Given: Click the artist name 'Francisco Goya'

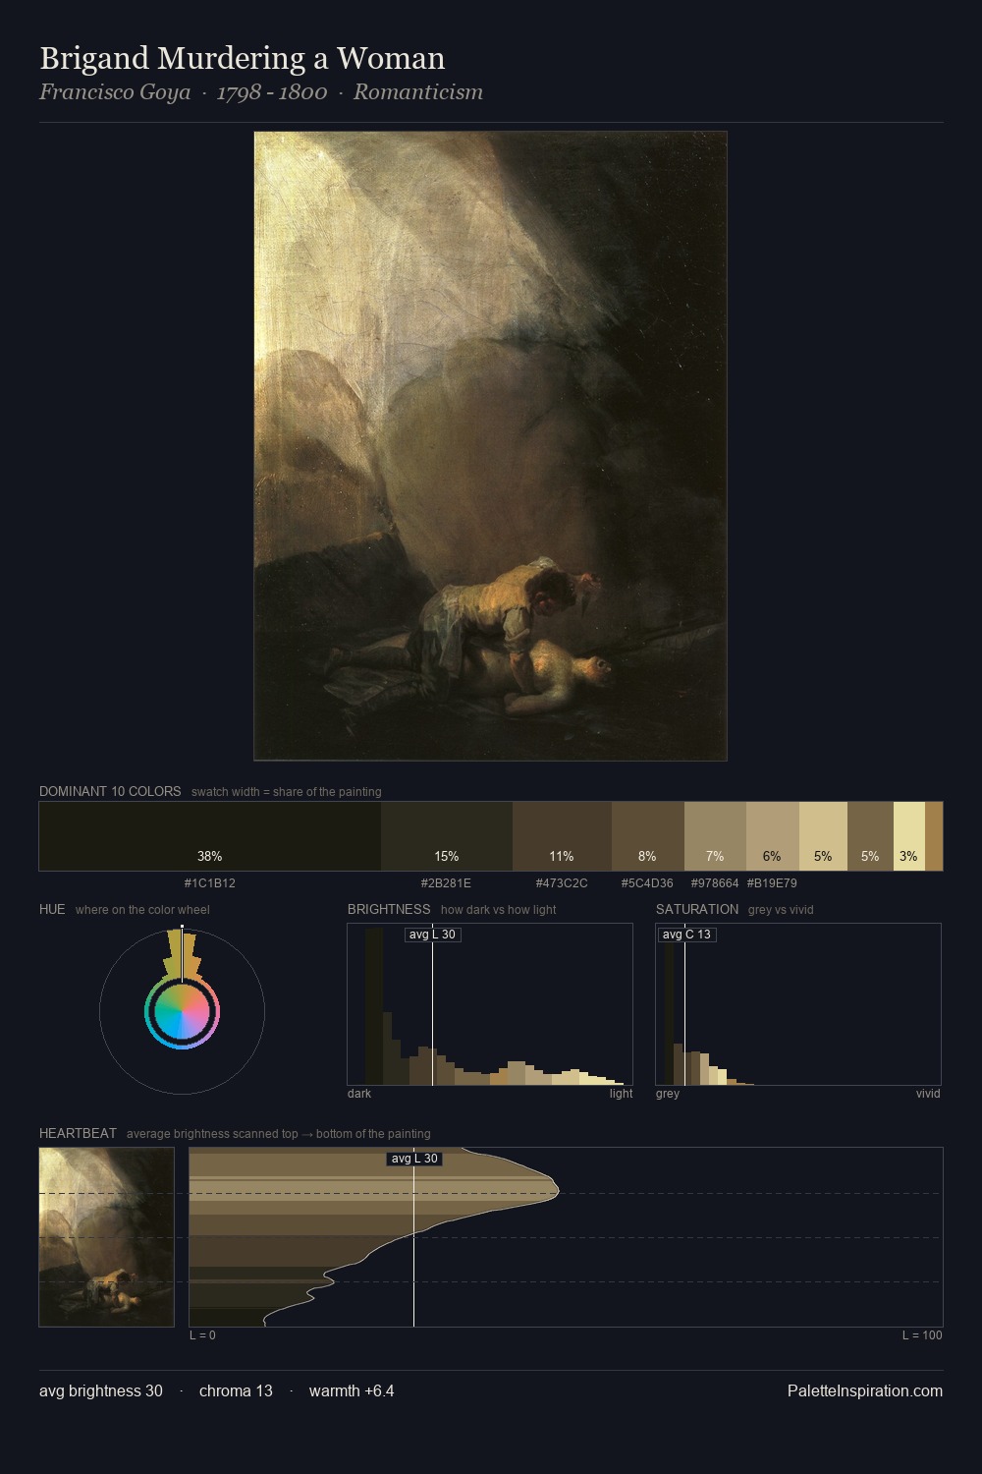Looking at the screenshot, I should point(115,92).
